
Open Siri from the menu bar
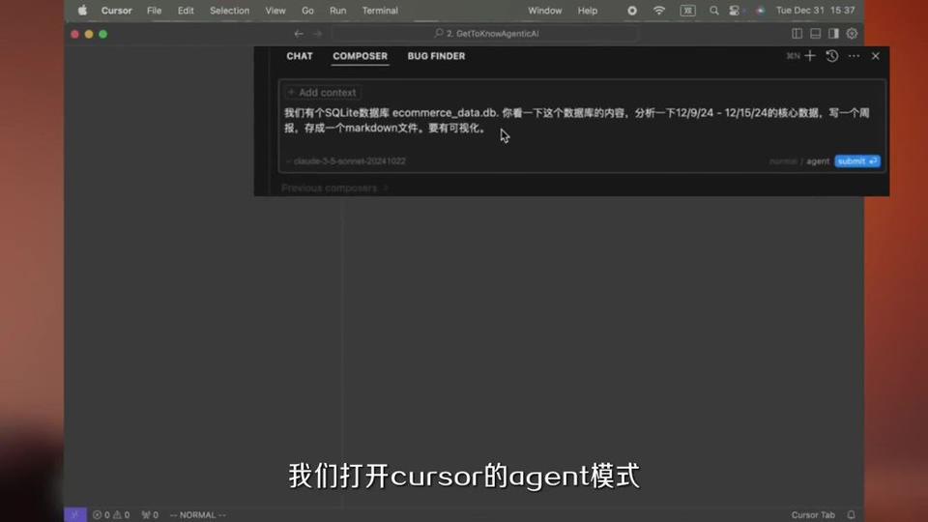coord(761,11)
